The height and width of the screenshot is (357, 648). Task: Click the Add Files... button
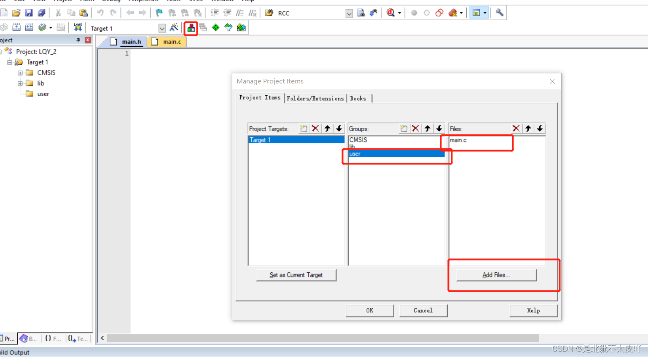pos(496,275)
